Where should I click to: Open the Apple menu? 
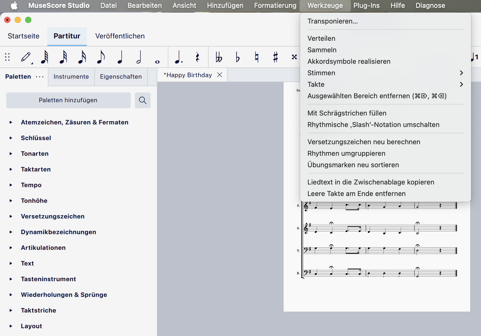pos(14,6)
